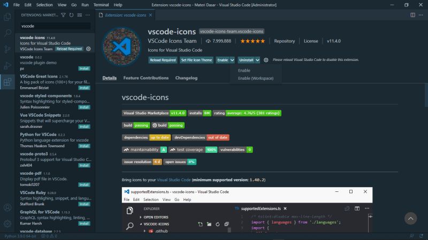
Task: Open the Manage gear in activity bar
Action: click(7, 223)
